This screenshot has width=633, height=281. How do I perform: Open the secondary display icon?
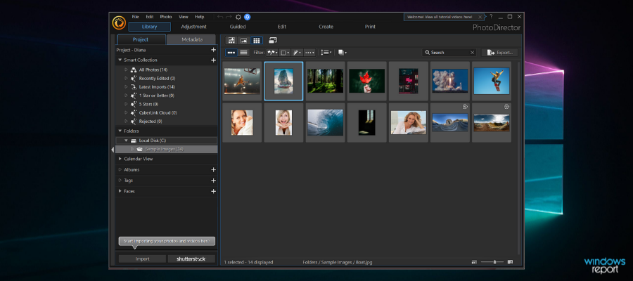tap(273, 40)
